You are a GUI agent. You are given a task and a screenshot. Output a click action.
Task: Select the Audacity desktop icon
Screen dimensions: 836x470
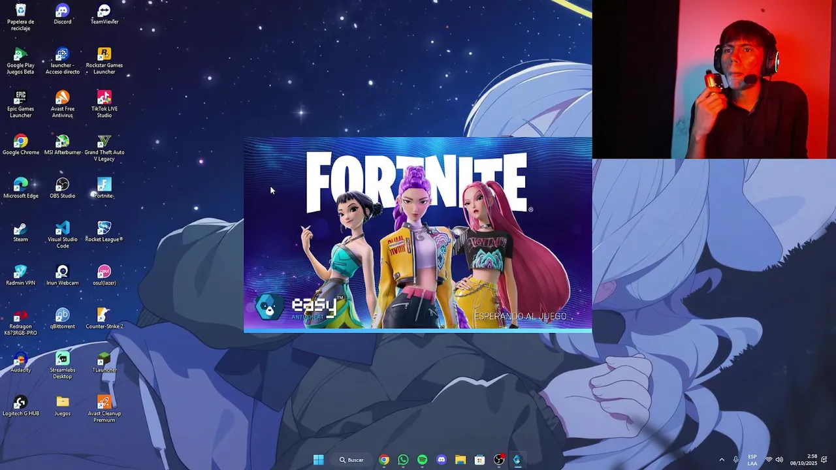[x=20, y=363]
